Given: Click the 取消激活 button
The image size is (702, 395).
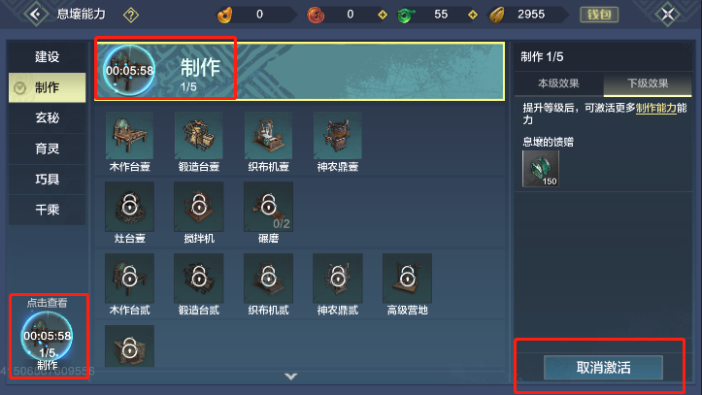Looking at the screenshot, I should click(x=603, y=368).
